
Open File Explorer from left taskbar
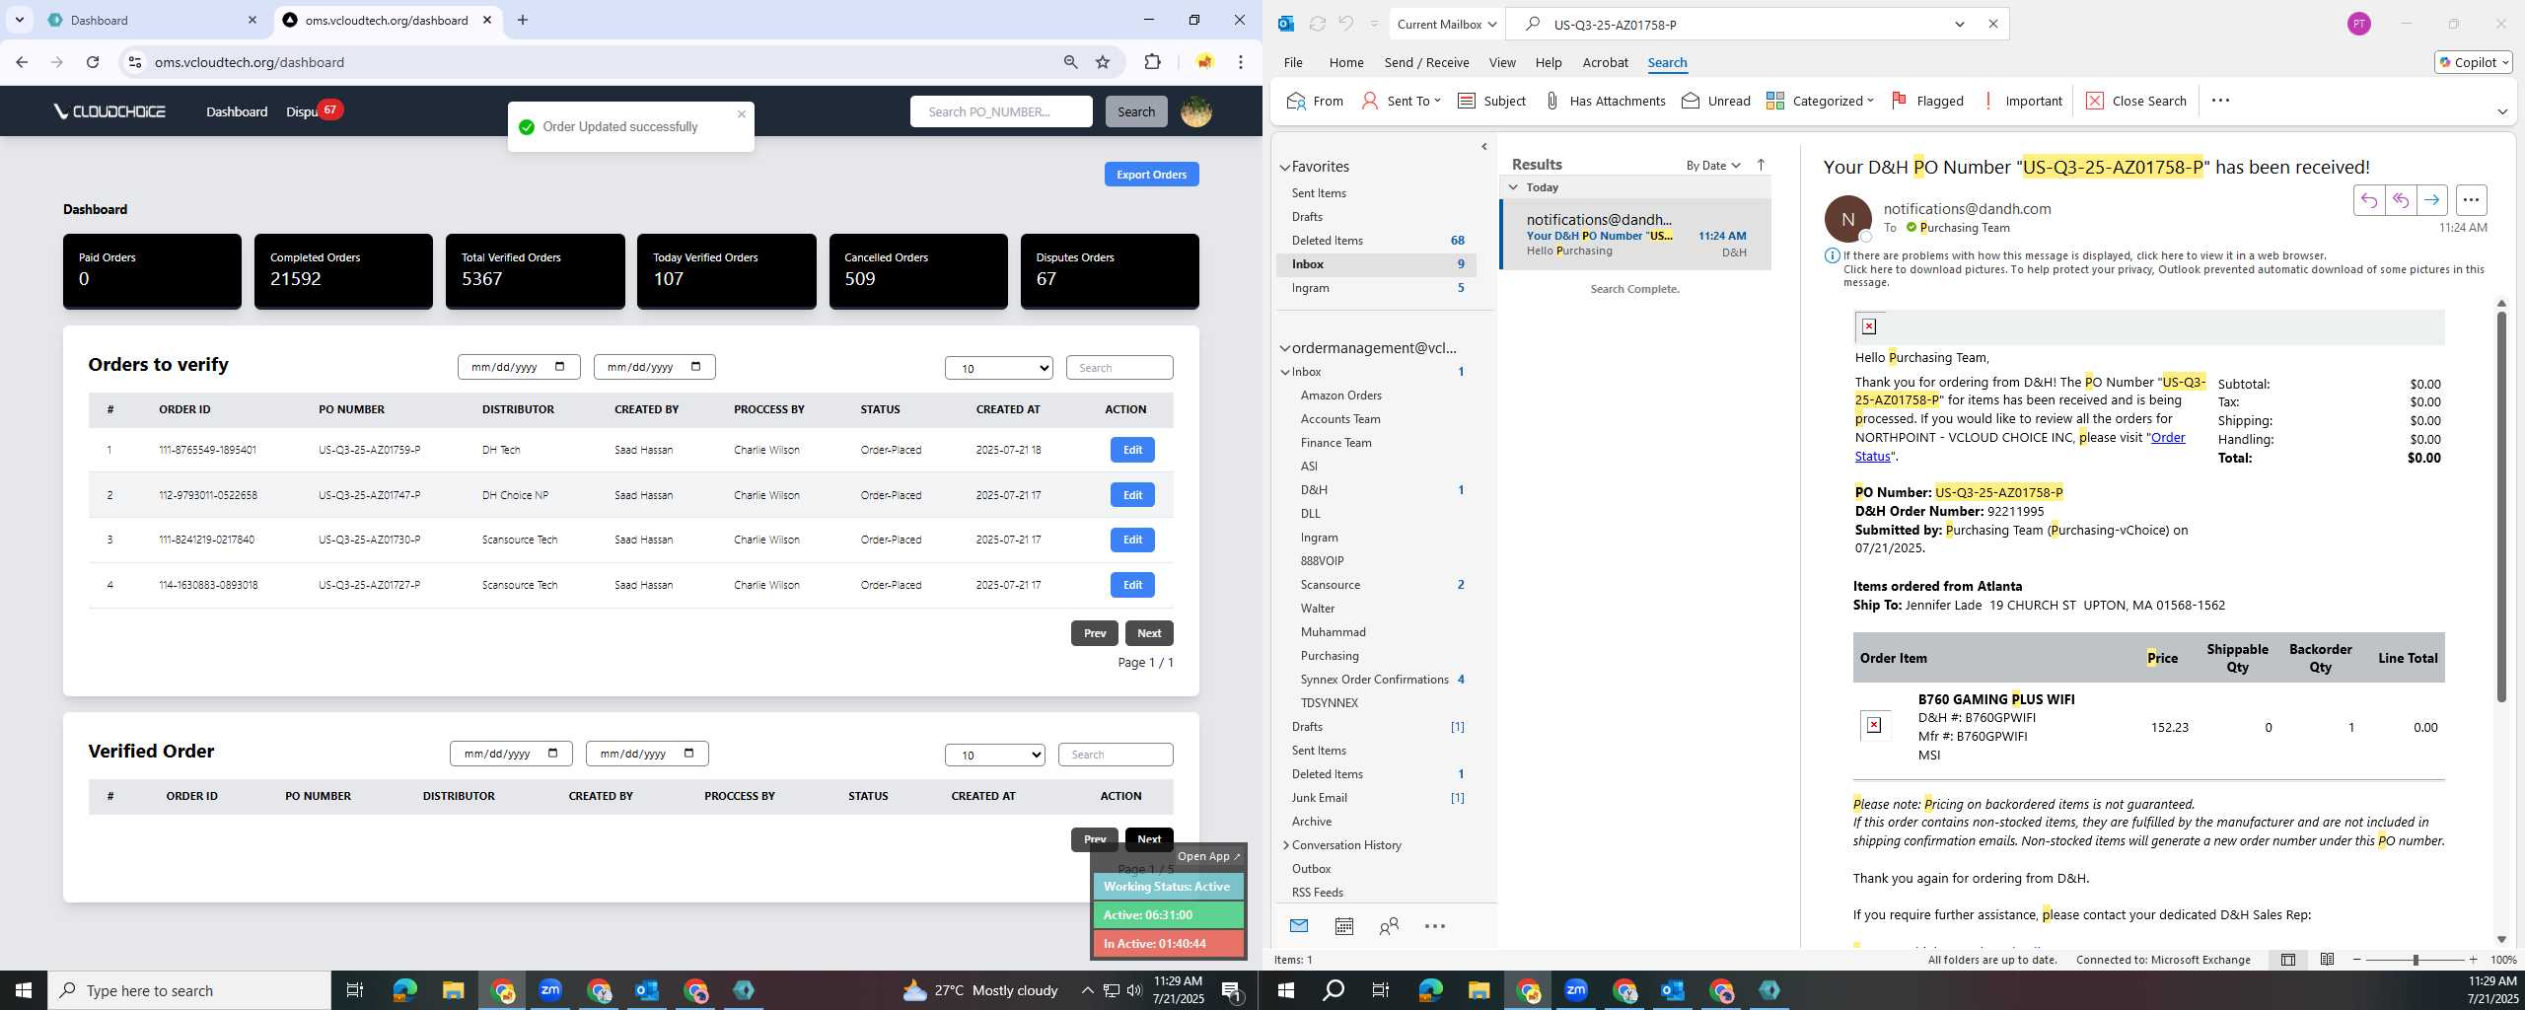click(x=452, y=990)
